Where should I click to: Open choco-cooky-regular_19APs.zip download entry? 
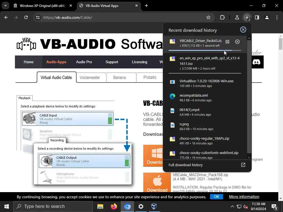coord(205,141)
